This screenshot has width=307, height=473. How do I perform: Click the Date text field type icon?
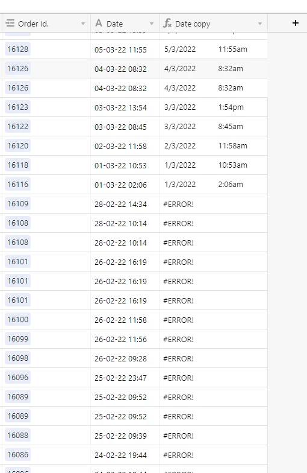(99, 23)
